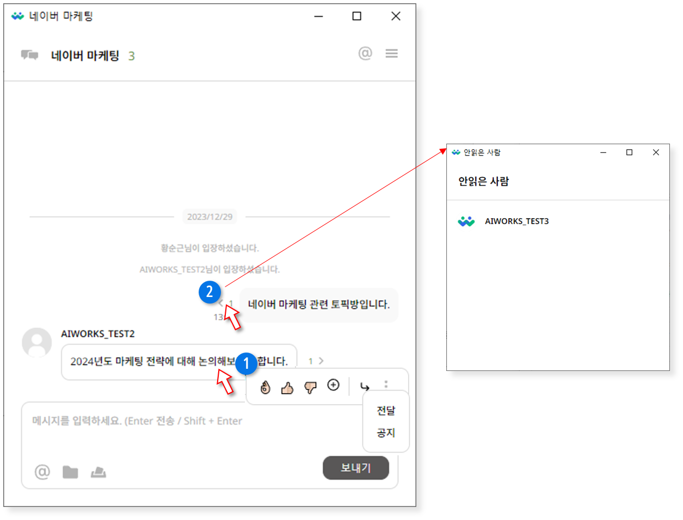
Task: Click the @ mention icon below message input
Action: point(42,472)
